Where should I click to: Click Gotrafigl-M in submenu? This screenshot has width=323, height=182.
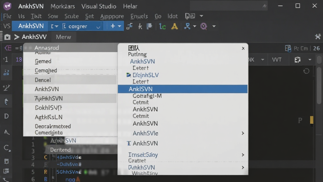point(147,96)
